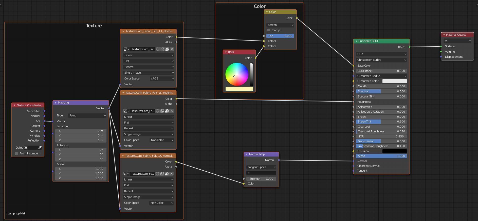
Task: Click Mapping Rotation Z field
Action: point(81,159)
